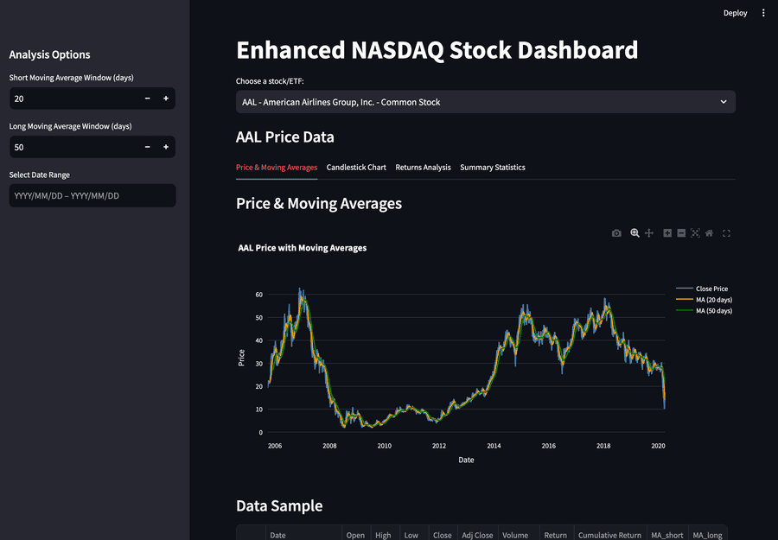The height and width of the screenshot is (540, 778).
Task: Open the Summary Statistics tab
Action: (492, 168)
